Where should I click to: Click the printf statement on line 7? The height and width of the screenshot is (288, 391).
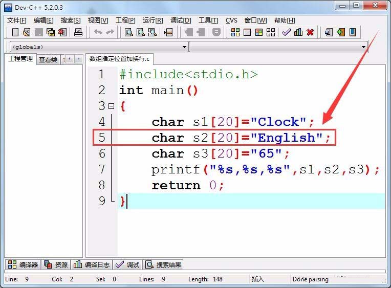tap(265, 169)
